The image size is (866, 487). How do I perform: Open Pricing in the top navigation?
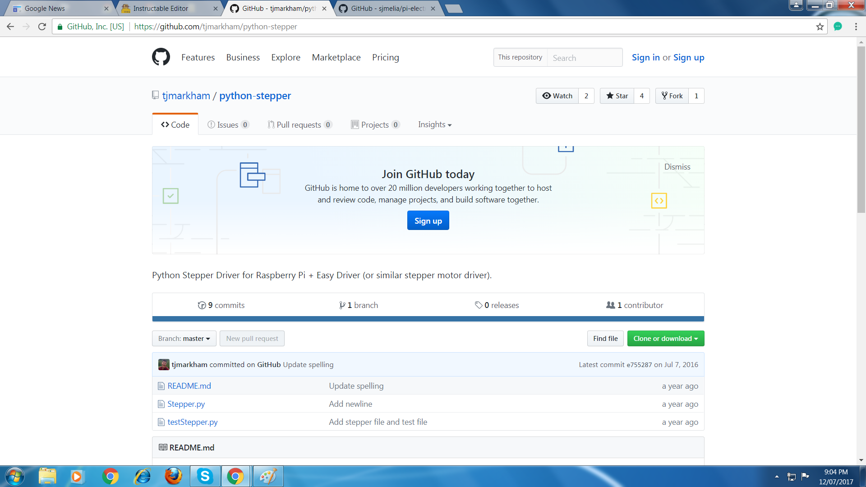tap(385, 57)
